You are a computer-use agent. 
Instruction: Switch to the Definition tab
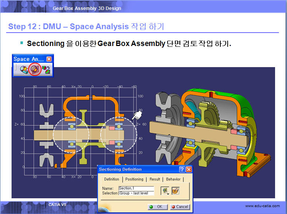pyautogui.click(x=112, y=179)
